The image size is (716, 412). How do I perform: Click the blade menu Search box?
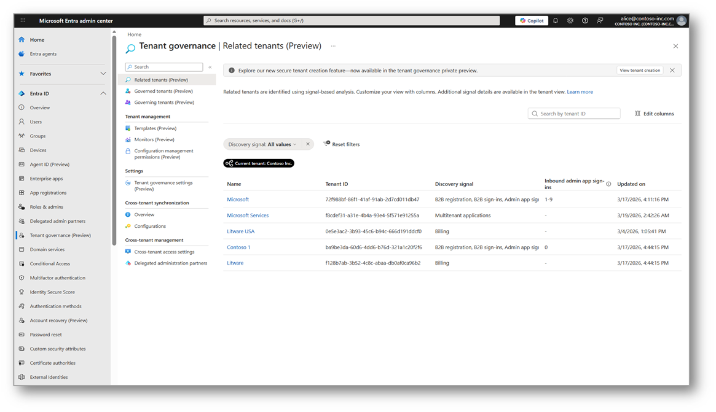coord(164,67)
